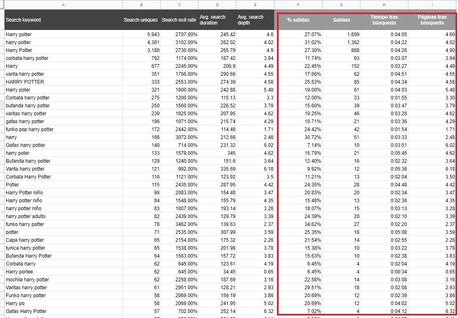458x318 pixels.
Task: Click páginas value 4.90 in column I
Action: coord(432,50)
